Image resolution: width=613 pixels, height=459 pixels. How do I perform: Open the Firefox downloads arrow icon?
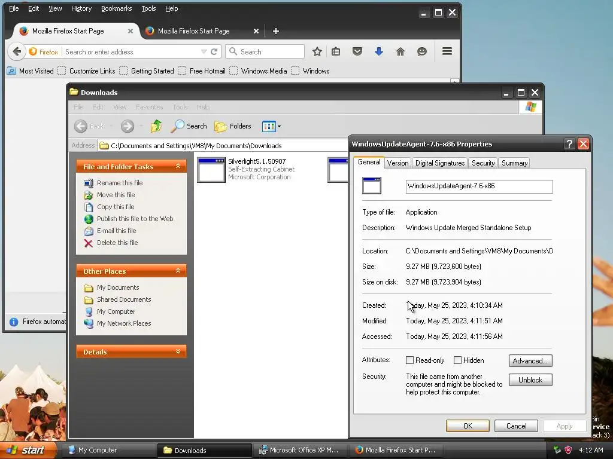[379, 51]
